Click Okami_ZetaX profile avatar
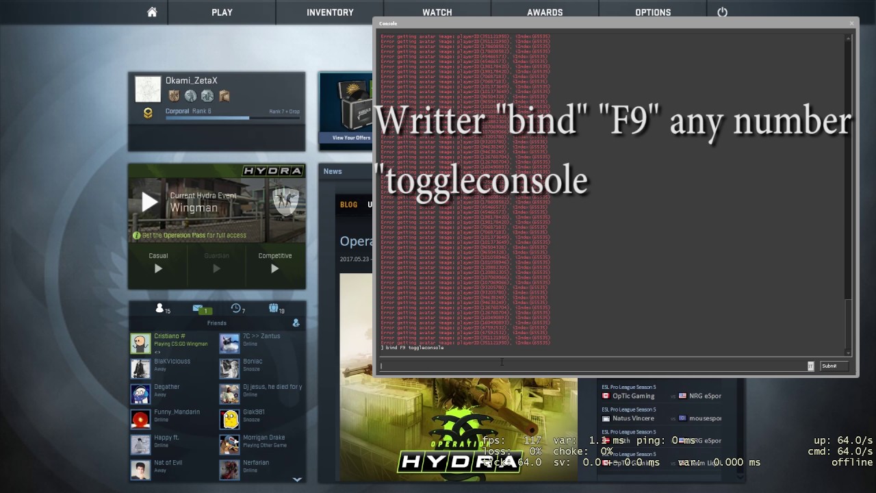876x493 pixels. tap(148, 89)
